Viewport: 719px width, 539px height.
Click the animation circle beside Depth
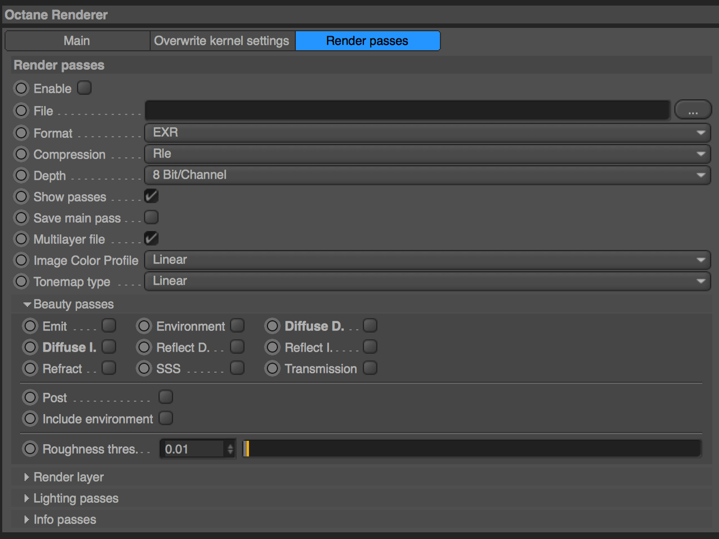pyautogui.click(x=21, y=175)
